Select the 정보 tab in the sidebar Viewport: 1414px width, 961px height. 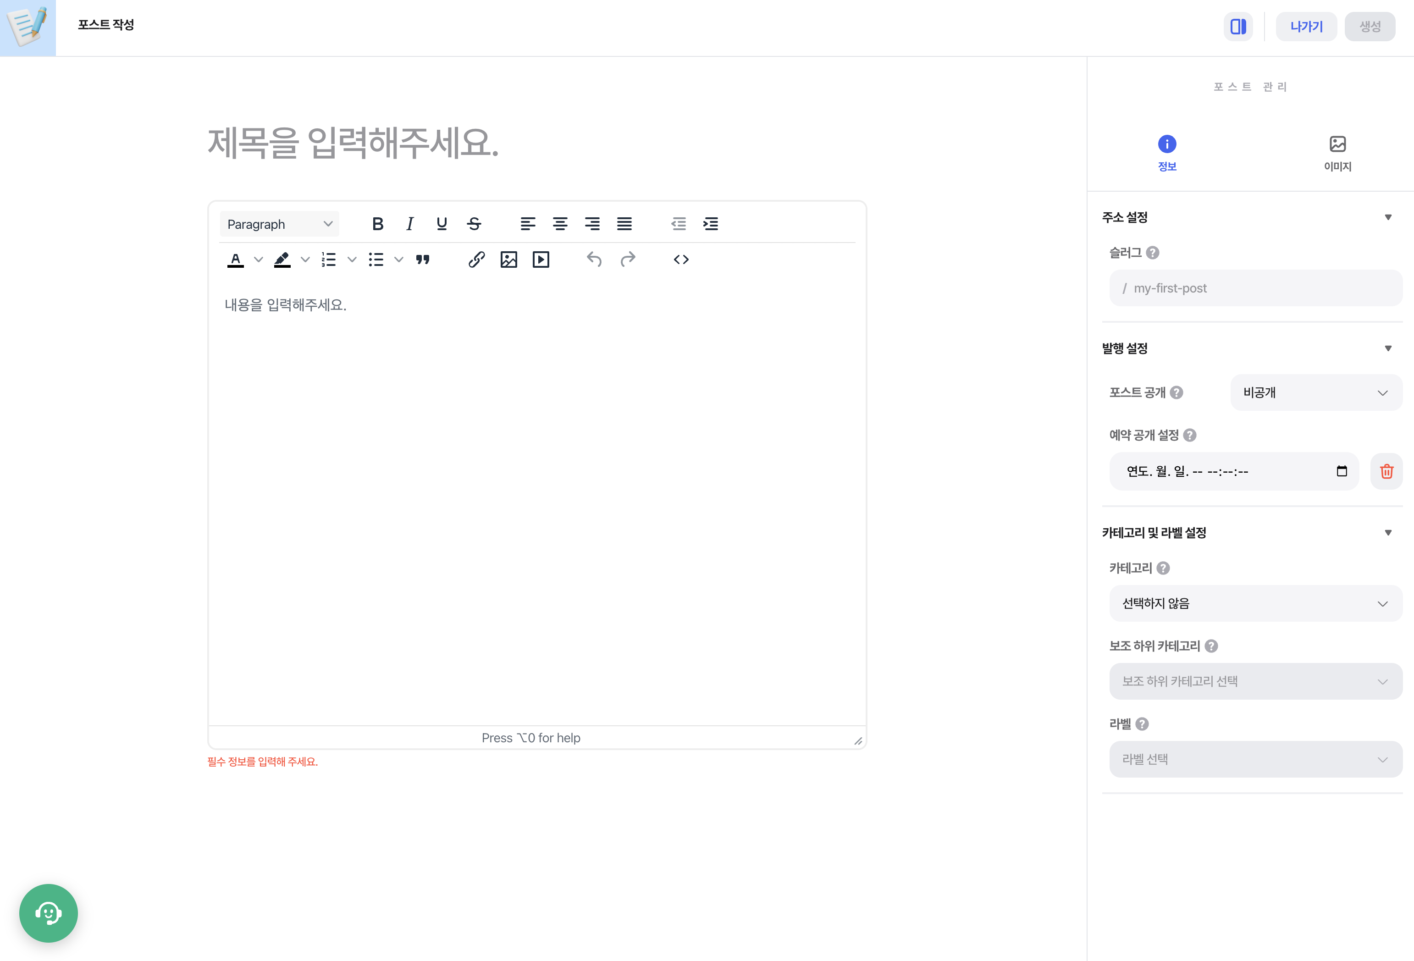pos(1167,152)
